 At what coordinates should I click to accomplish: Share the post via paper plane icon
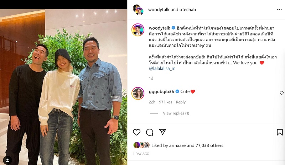pyautogui.click(x=162, y=132)
